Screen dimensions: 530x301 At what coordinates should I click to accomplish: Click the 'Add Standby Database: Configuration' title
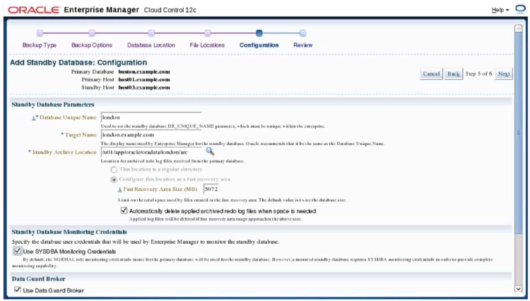point(78,62)
